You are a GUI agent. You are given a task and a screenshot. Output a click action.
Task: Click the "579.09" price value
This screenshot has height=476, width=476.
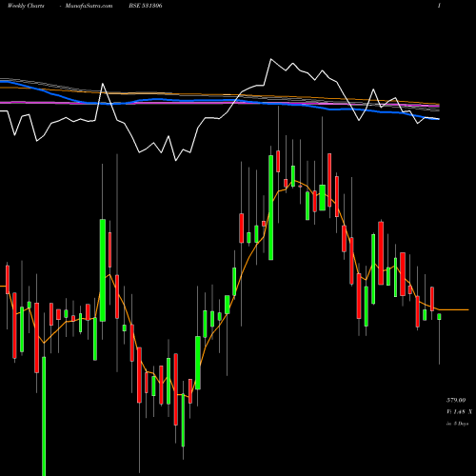456,400
